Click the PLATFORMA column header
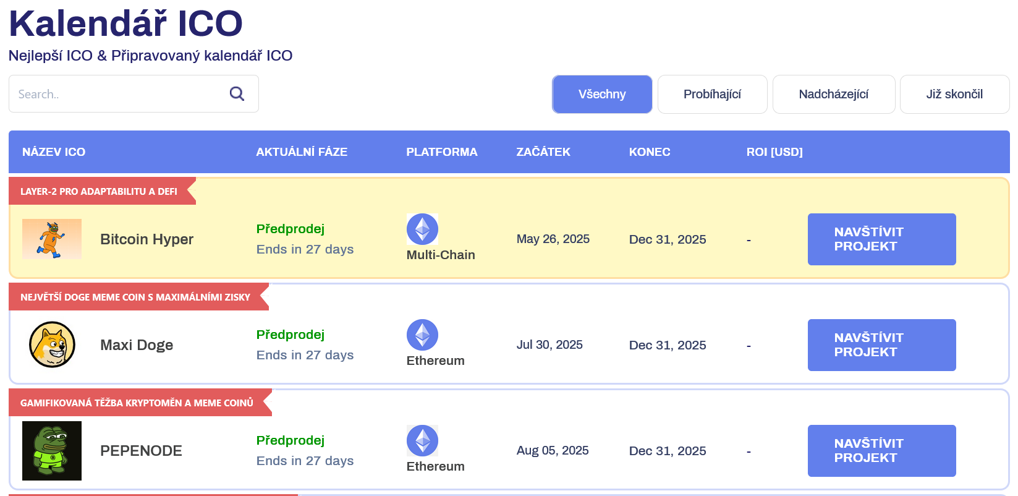 tap(441, 152)
